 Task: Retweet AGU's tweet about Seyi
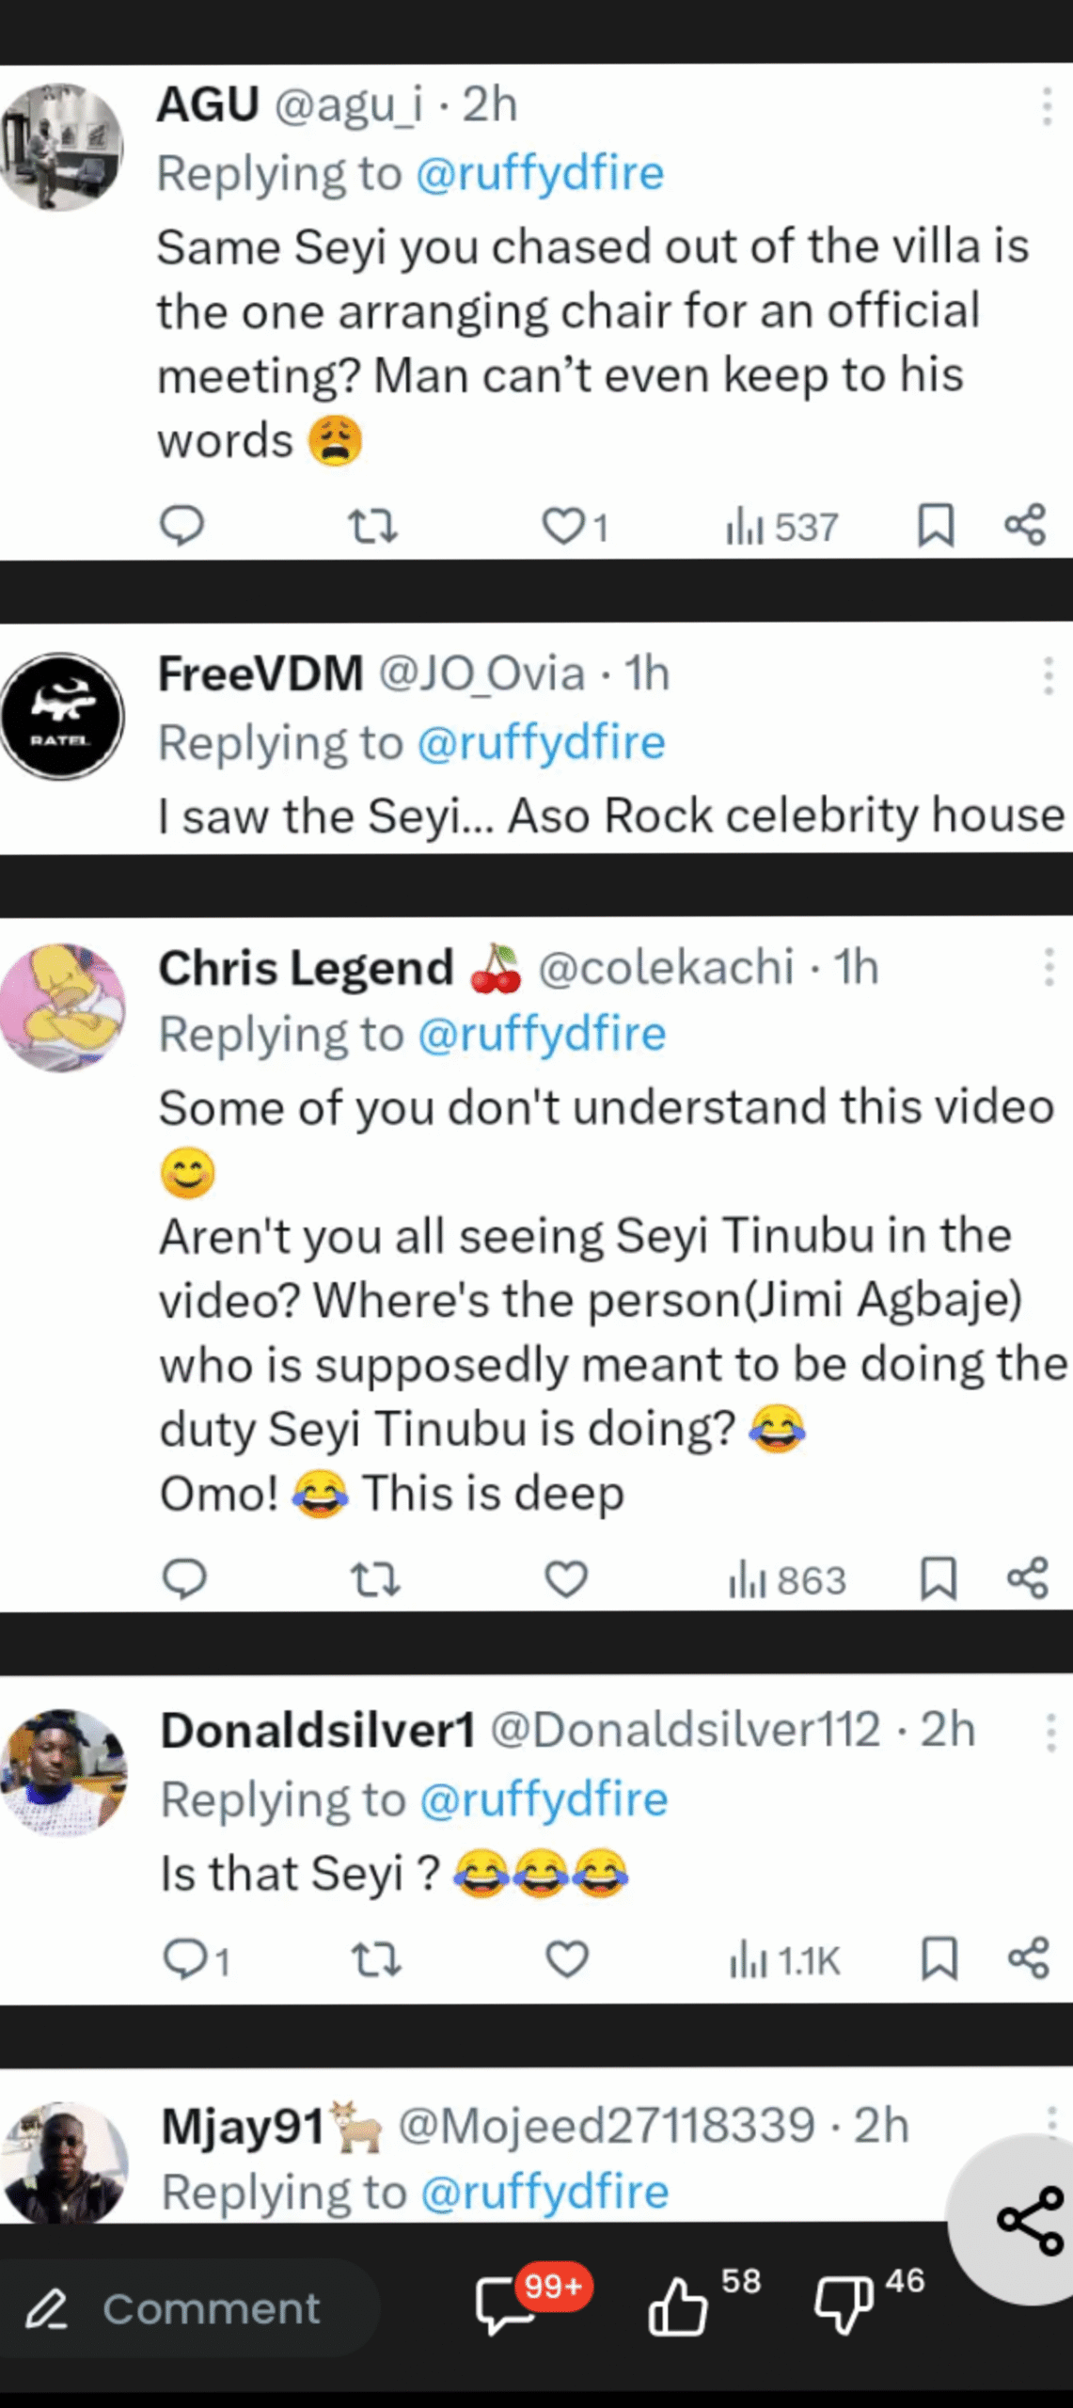click(x=373, y=526)
